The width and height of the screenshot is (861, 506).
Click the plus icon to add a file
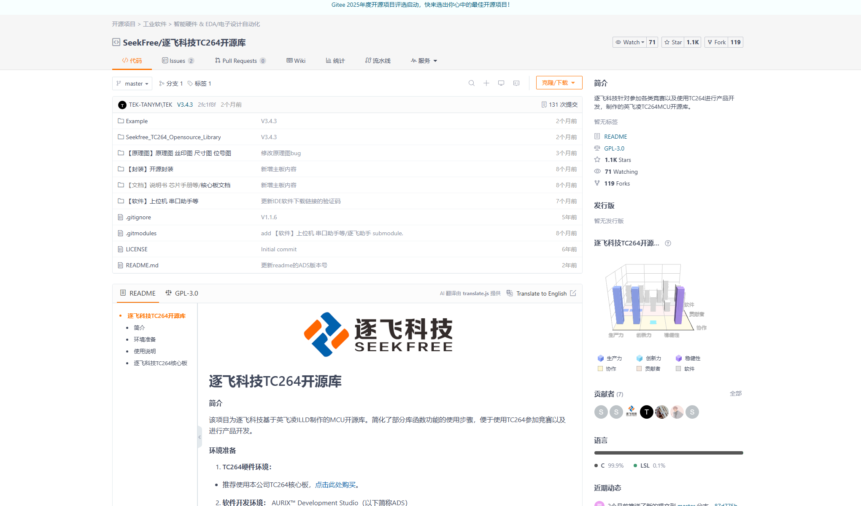486,83
